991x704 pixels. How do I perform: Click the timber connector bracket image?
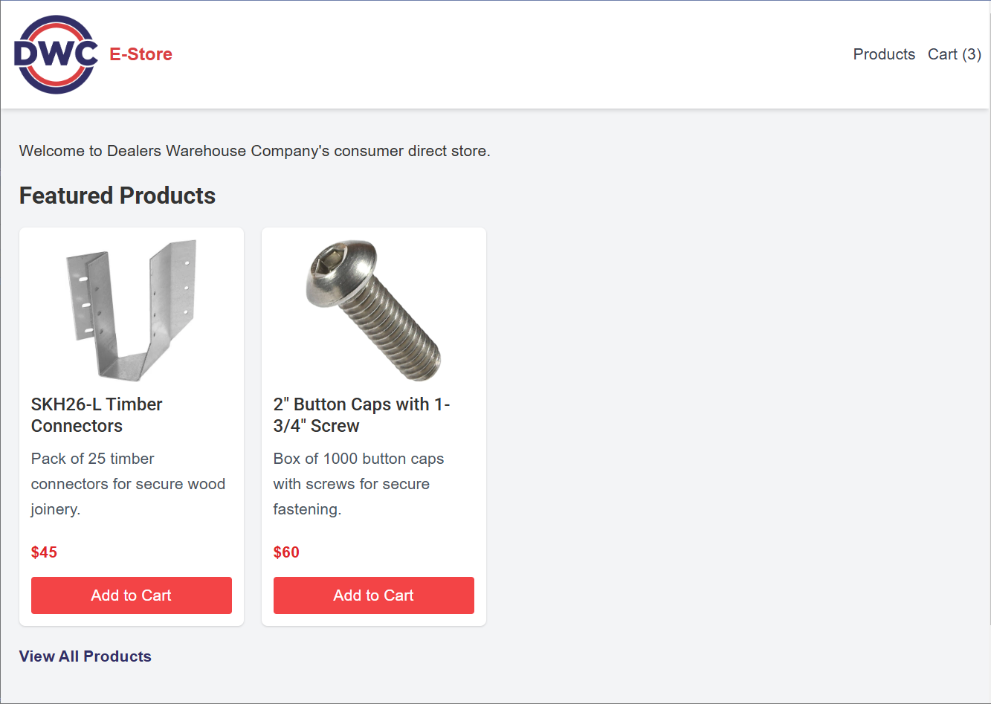point(132,310)
